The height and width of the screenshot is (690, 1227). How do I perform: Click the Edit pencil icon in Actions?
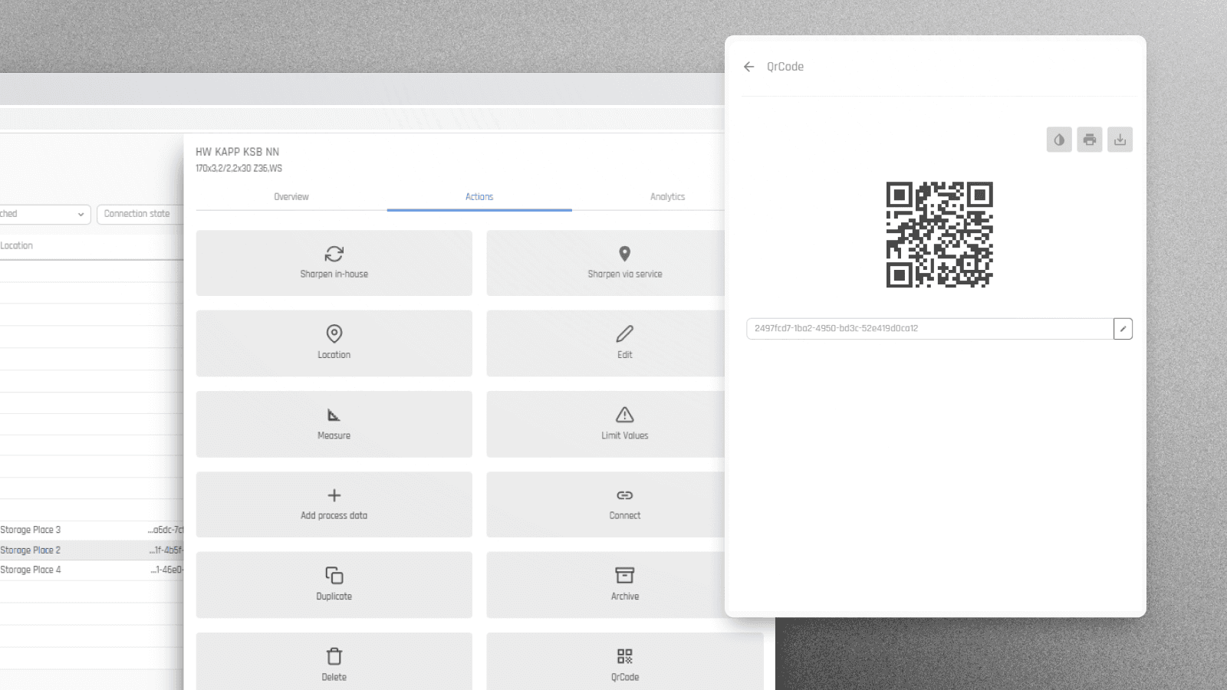point(625,333)
